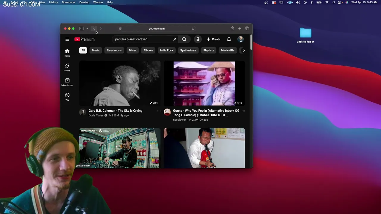Open the needlewon. channel link
The image size is (381, 214).
click(180, 120)
